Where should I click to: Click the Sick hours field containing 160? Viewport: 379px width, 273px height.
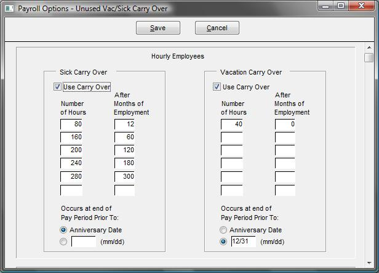pyautogui.click(x=71, y=137)
